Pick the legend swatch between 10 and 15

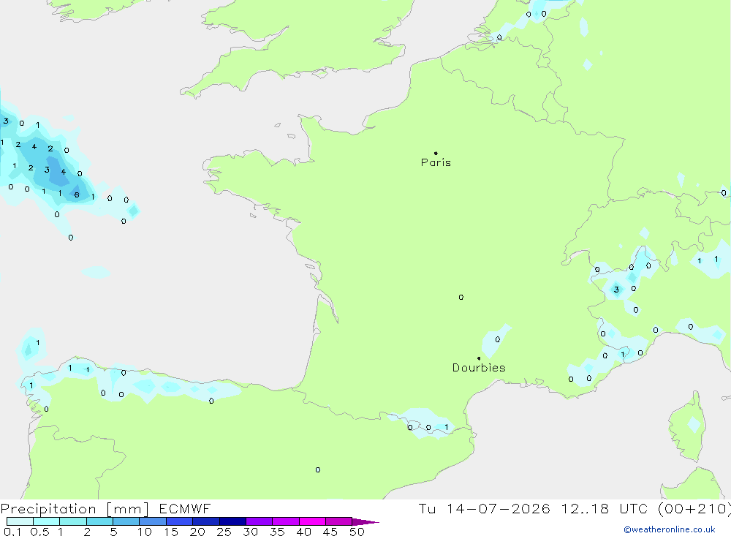153,521
